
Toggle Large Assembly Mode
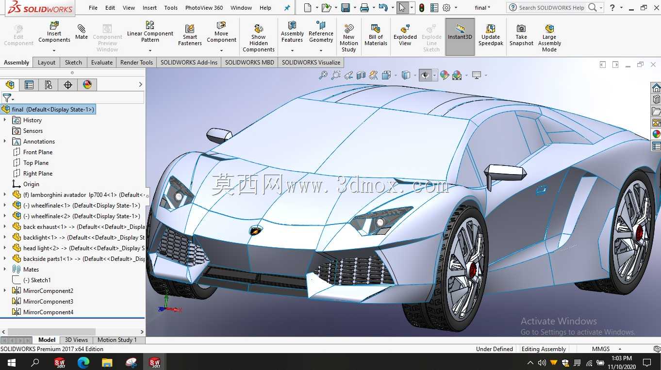click(549, 37)
